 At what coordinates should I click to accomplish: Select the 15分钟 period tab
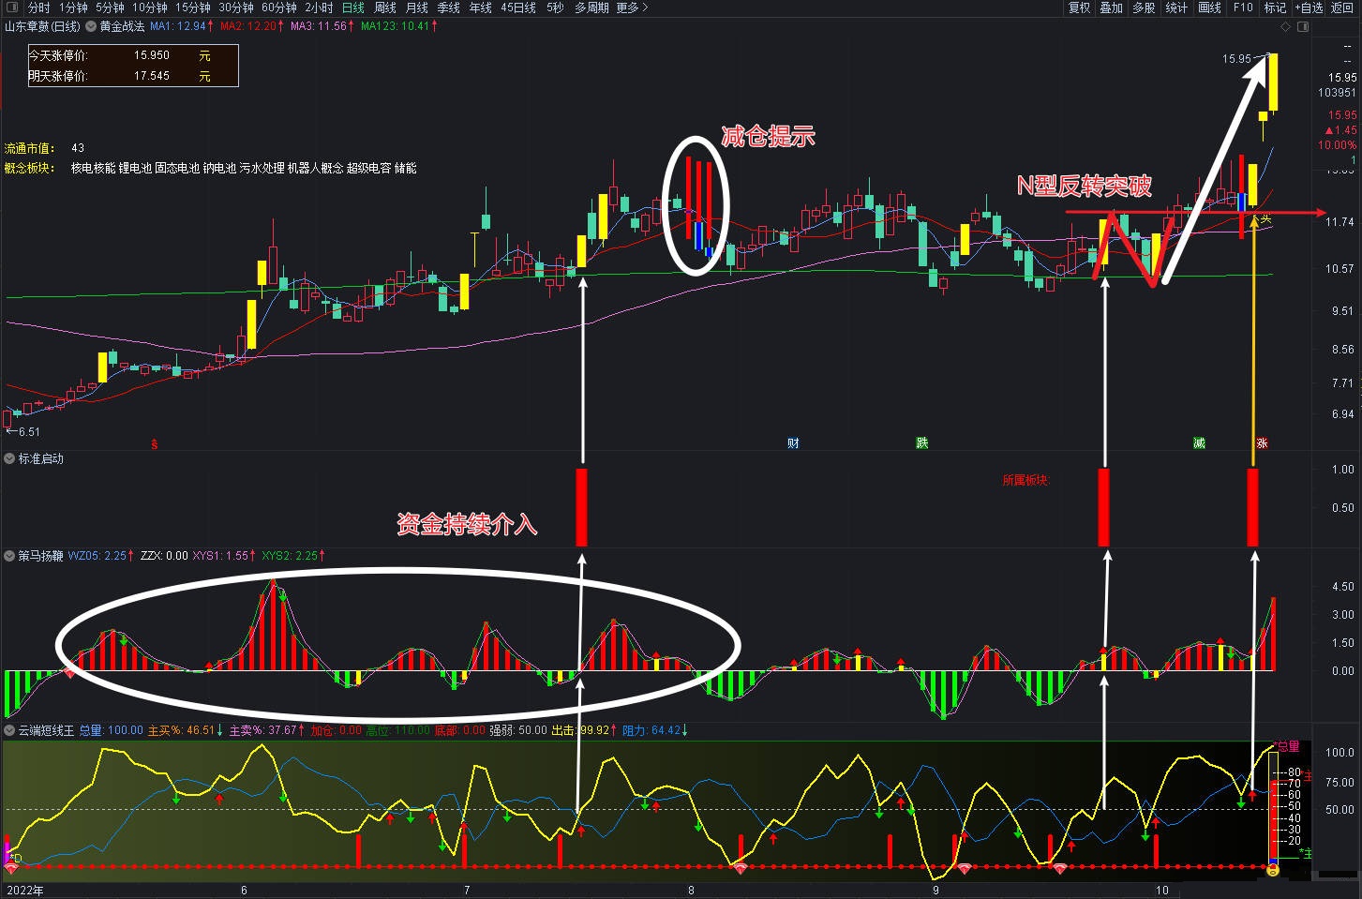coord(193,7)
